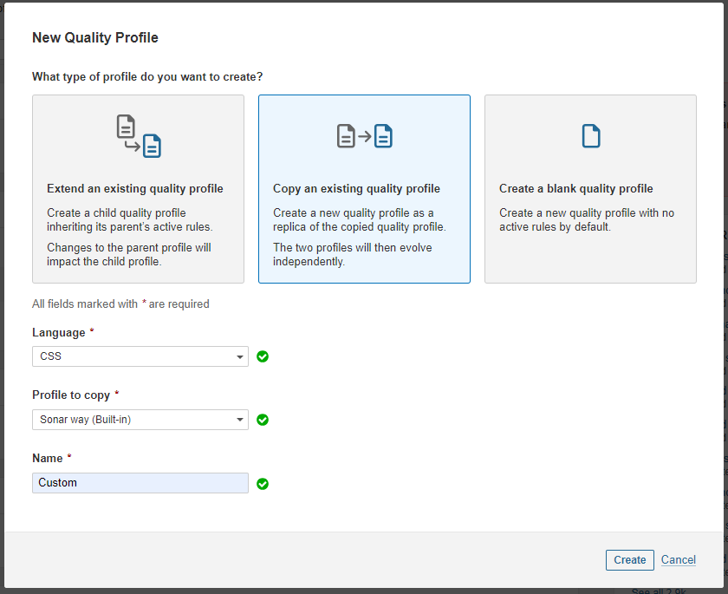Click the copy profile documents icon

(364, 136)
